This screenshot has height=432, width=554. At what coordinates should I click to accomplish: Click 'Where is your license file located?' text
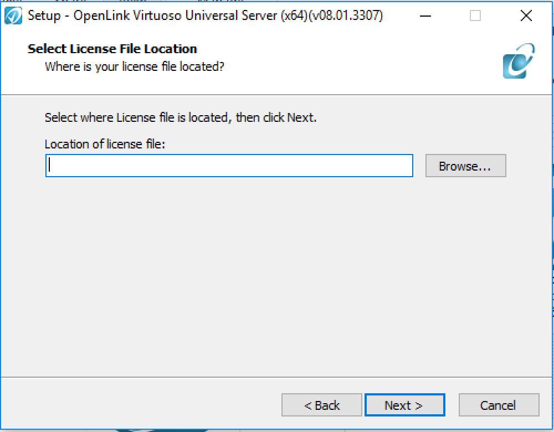tap(134, 66)
